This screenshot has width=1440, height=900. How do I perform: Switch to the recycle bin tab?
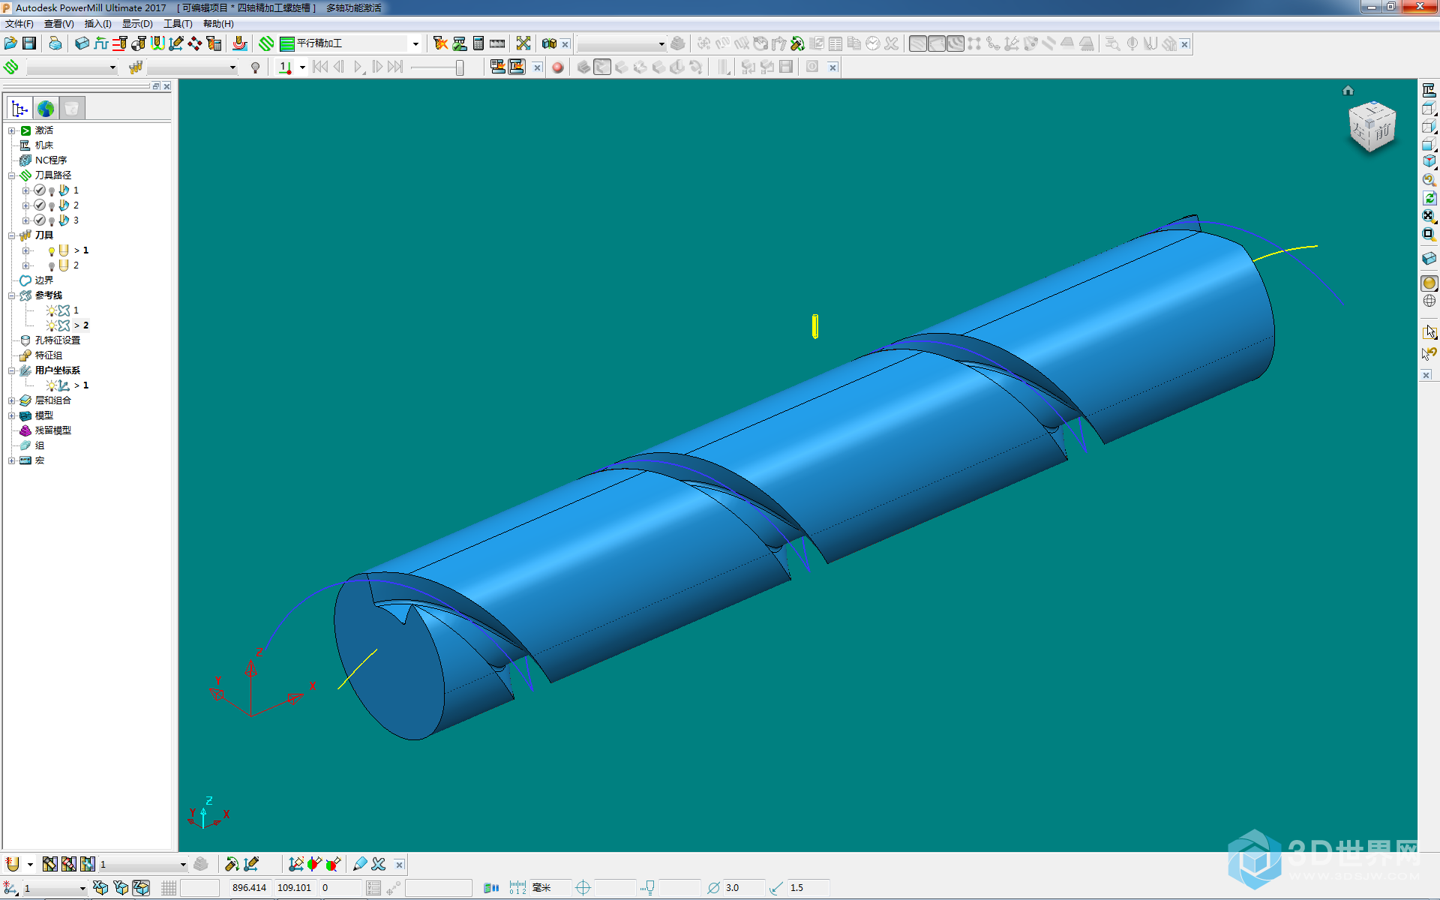(72, 109)
